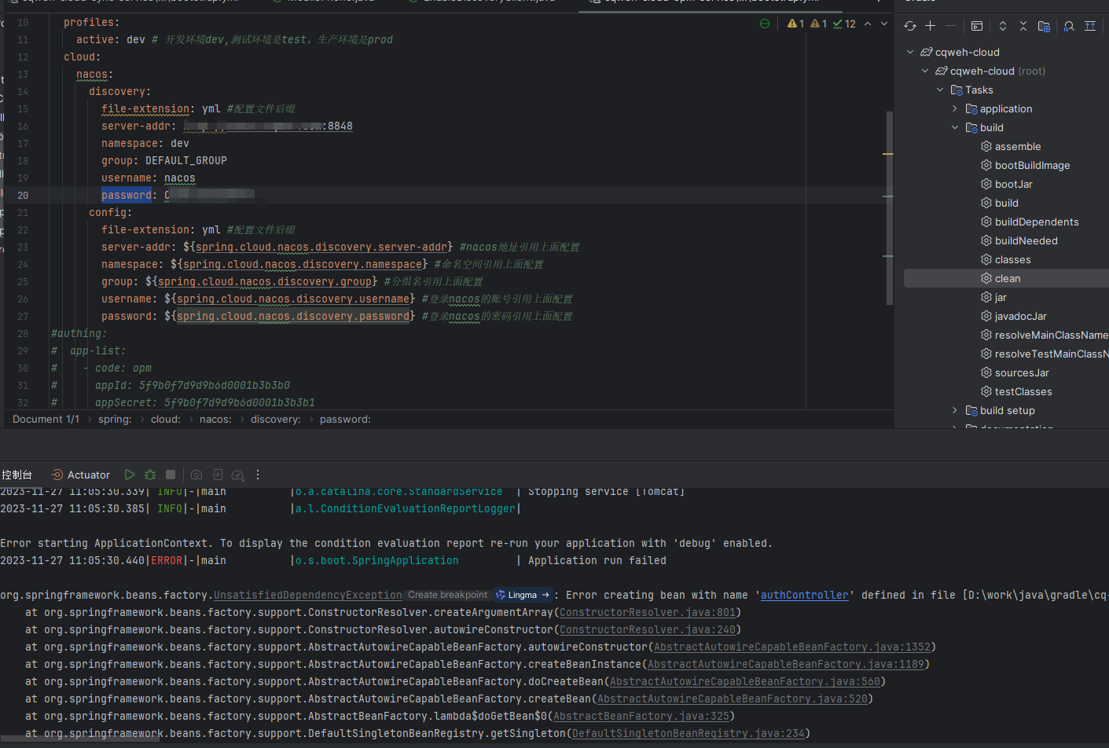The width and height of the screenshot is (1109, 748).
Task: Click the 'nacos:' breadcrumb
Action: [x=215, y=420]
